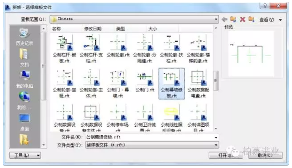Create a new folder icon
The height and width of the screenshot is (168, 292).
[251, 19]
